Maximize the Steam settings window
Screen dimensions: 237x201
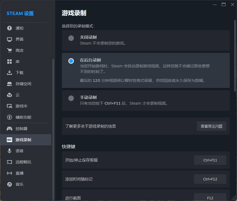[224, 4]
